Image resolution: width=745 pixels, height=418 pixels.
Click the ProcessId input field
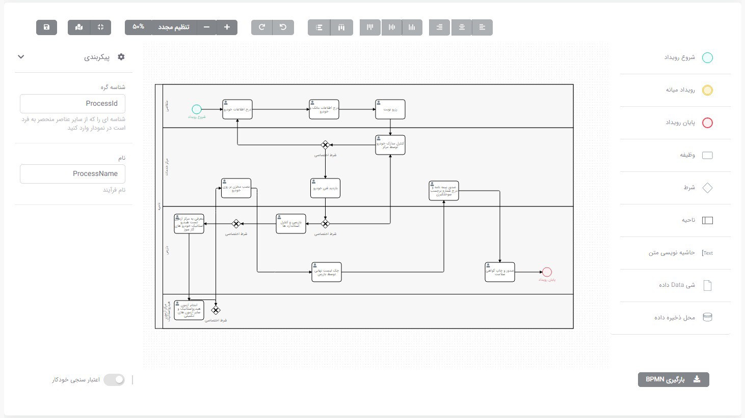coord(72,104)
